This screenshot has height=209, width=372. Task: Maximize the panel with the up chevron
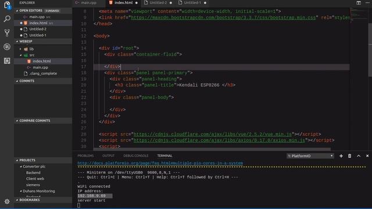[x=359, y=156]
